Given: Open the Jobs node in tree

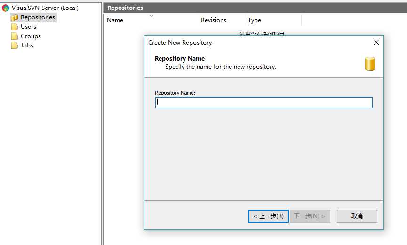Looking at the screenshot, I should click(x=27, y=46).
